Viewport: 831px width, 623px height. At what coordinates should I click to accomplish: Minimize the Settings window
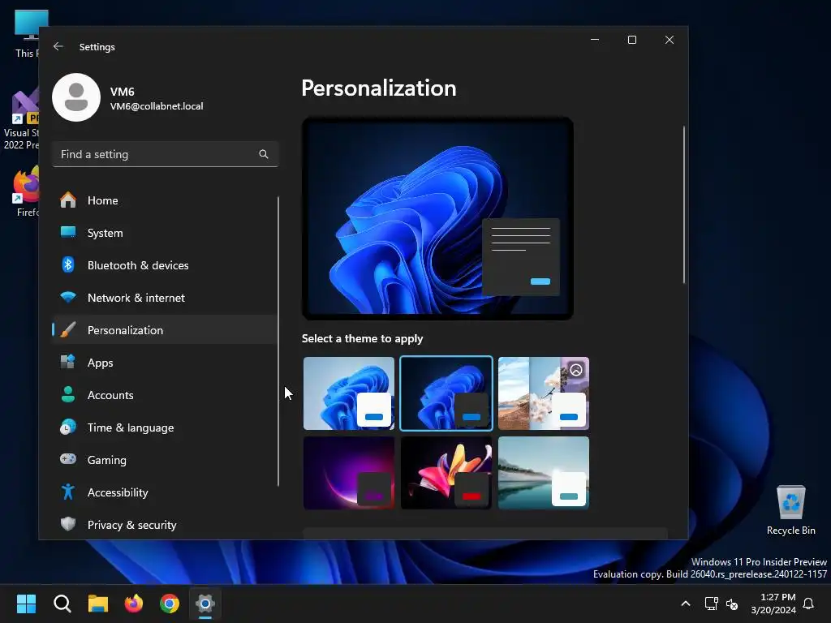tap(595, 40)
